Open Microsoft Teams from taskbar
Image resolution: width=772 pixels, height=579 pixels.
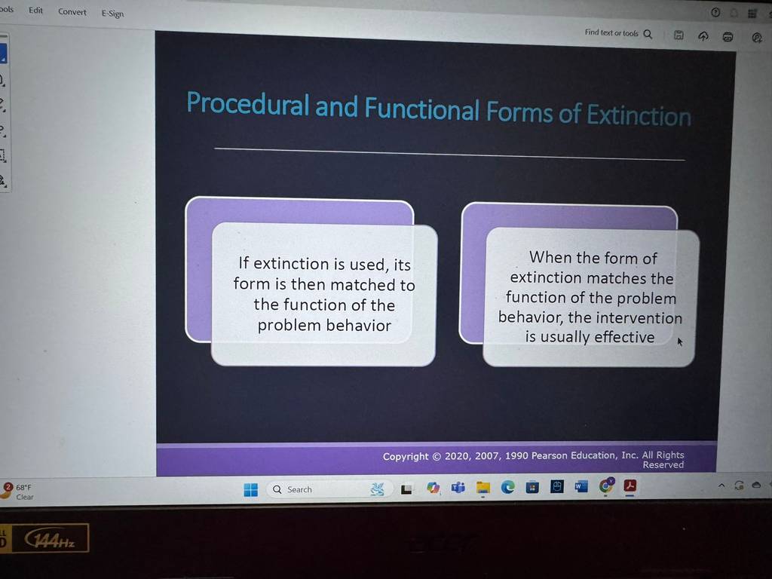458,488
